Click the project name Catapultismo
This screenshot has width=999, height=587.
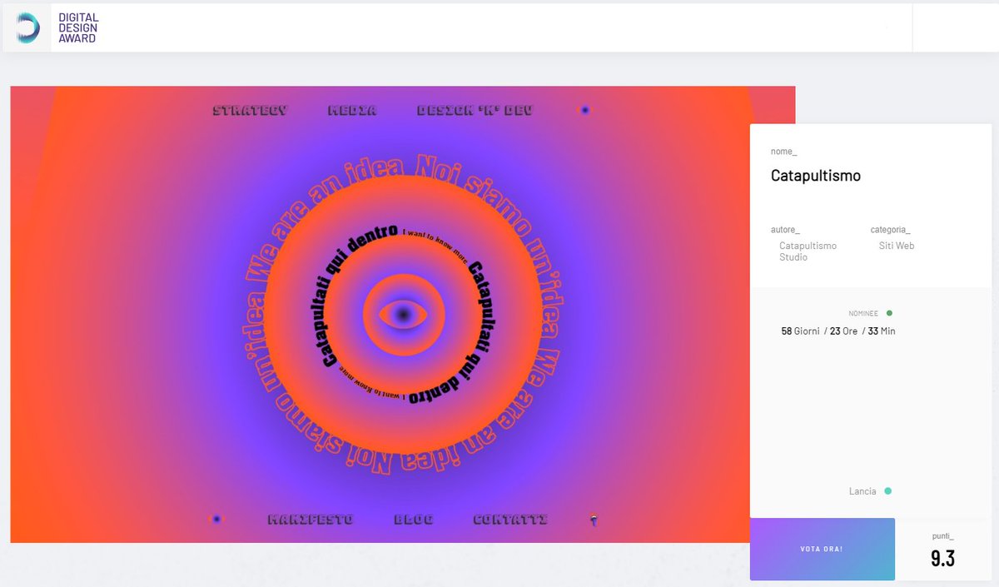click(x=816, y=176)
